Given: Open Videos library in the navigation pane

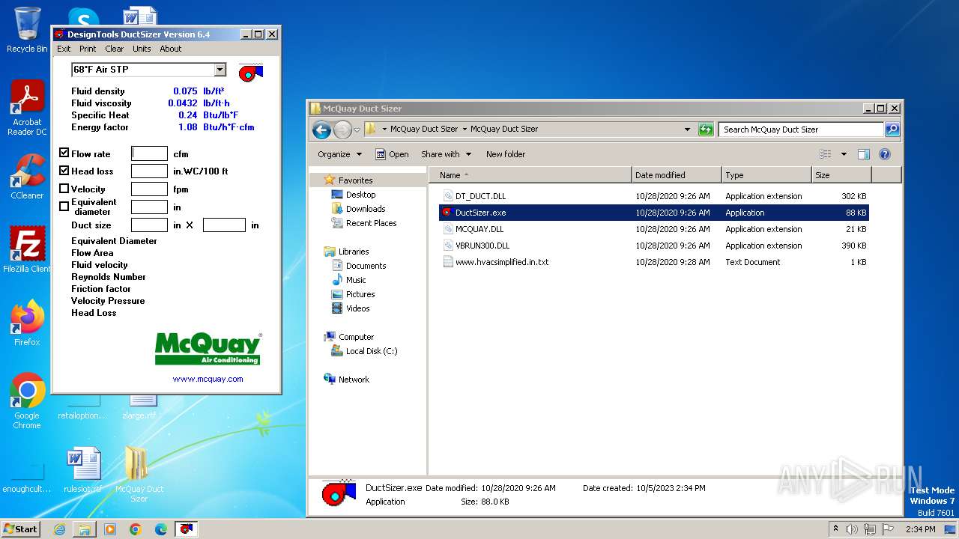Looking at the screenshot, I should click(357, 308).
